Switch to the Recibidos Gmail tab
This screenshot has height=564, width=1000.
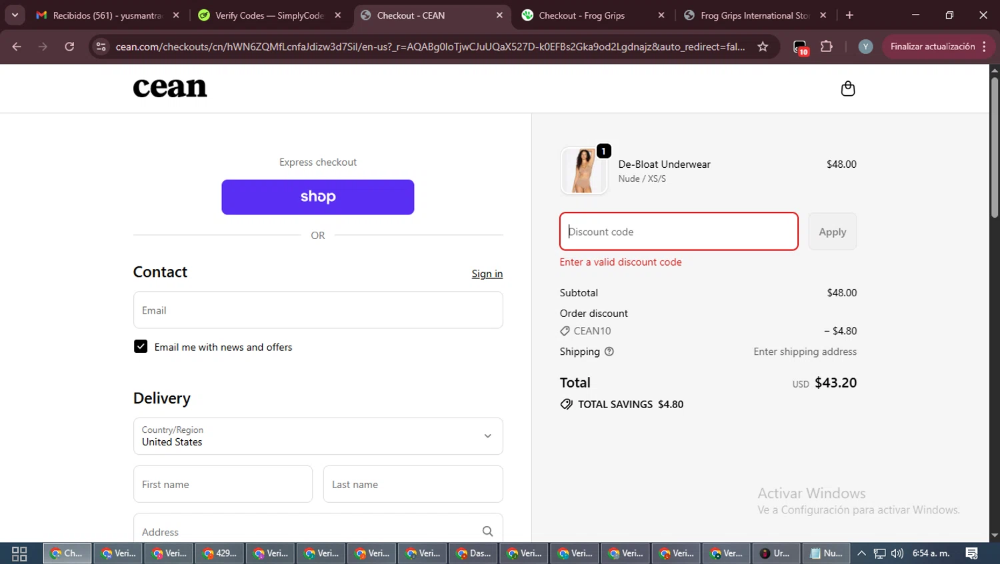[107, 15]
